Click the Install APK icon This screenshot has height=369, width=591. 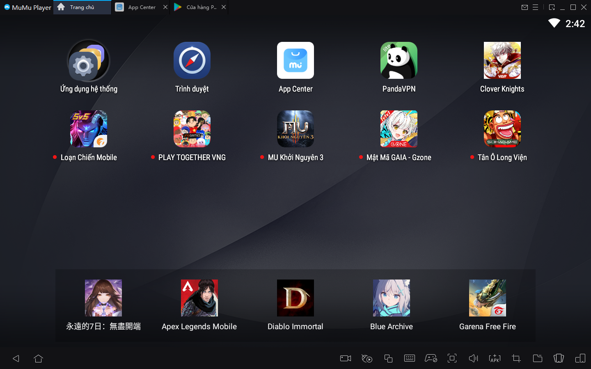click(495, 358)
